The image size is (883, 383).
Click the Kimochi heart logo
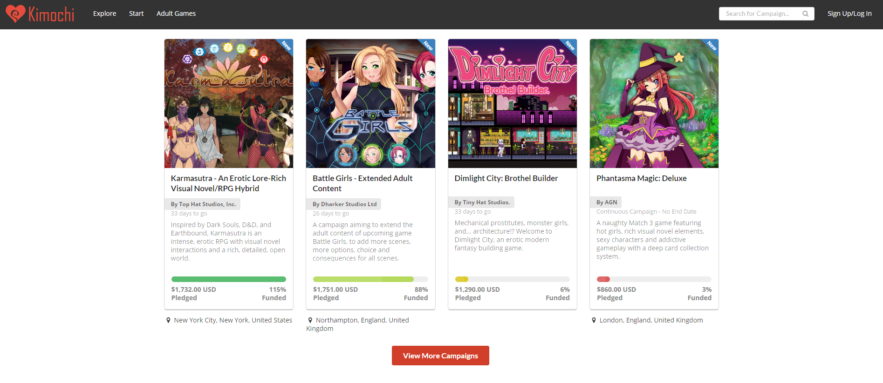15,14
